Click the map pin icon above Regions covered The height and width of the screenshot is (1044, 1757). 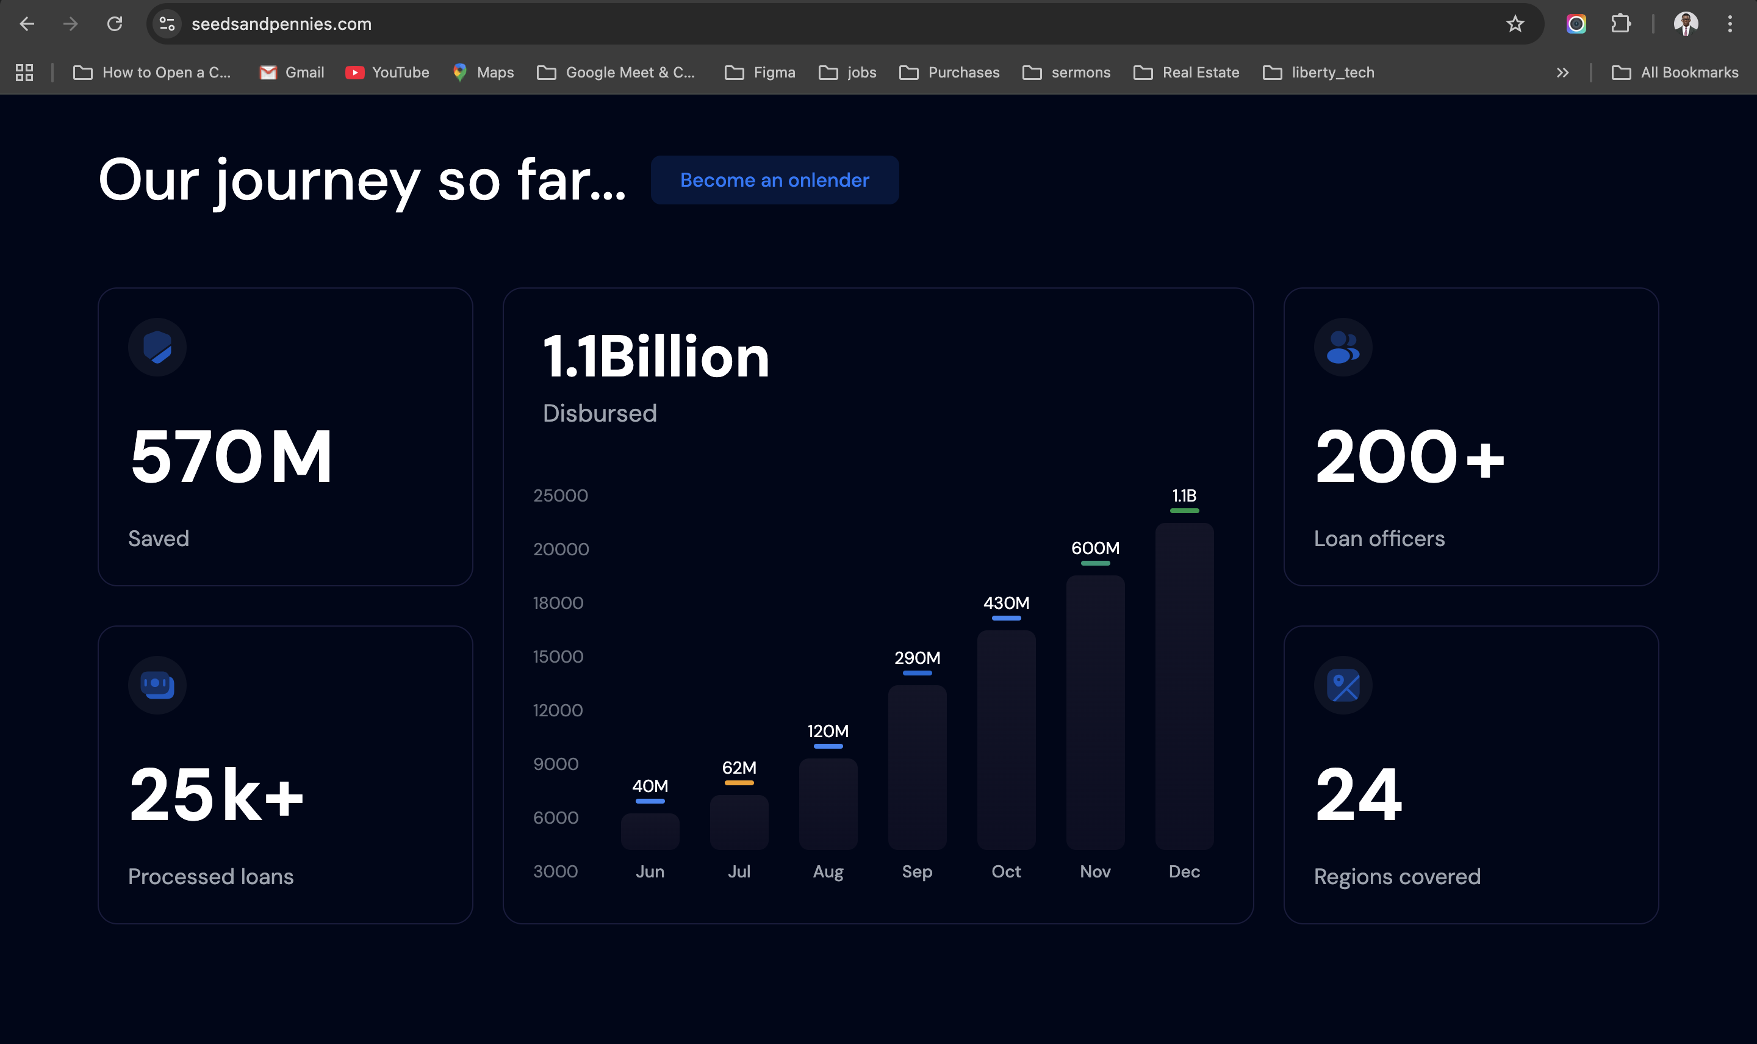click(1342, 685)
